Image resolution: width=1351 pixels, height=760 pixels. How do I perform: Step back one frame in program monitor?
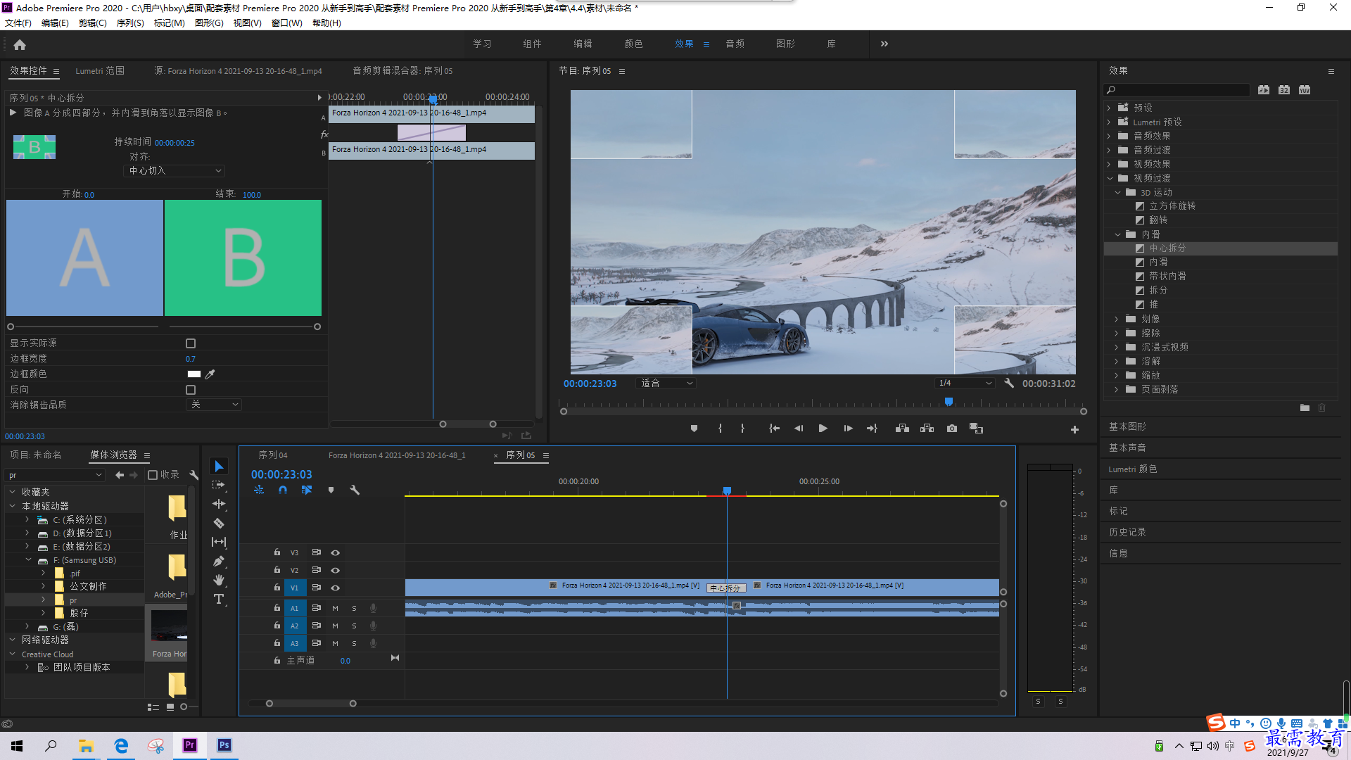pyautogui.click(x=799, y=428)
